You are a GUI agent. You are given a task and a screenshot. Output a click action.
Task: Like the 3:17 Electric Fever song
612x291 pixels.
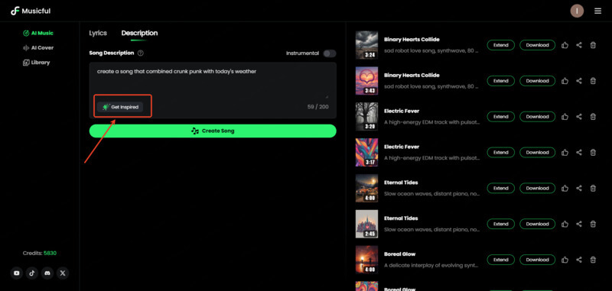pos(565,152)
